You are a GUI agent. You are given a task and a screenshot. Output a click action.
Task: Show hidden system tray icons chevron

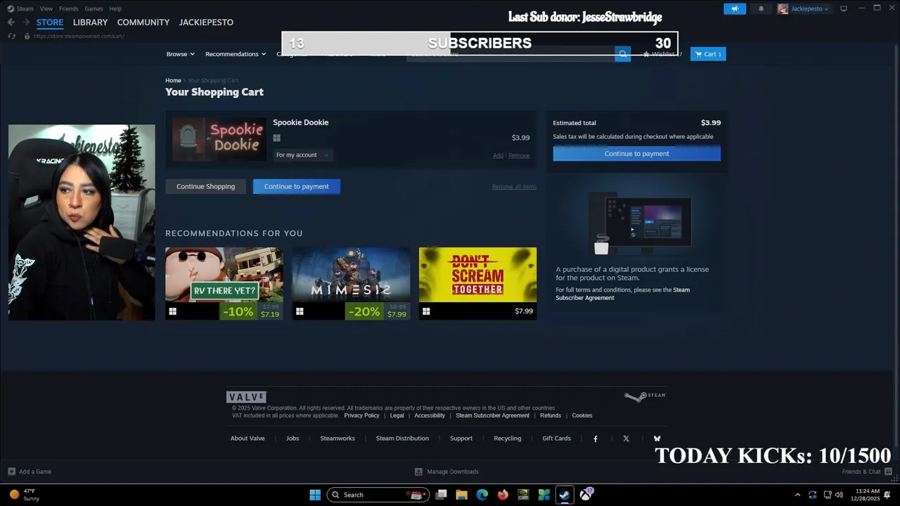coord(797,495)
